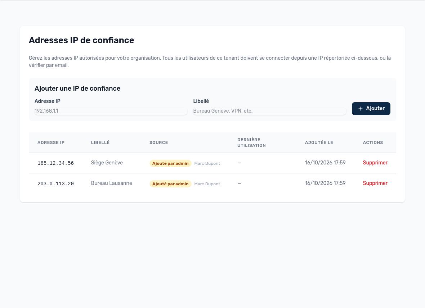Screen dimensions: 425x308
Task: Select IP address 203.0.113.20 text
Action: coord(55,184)
